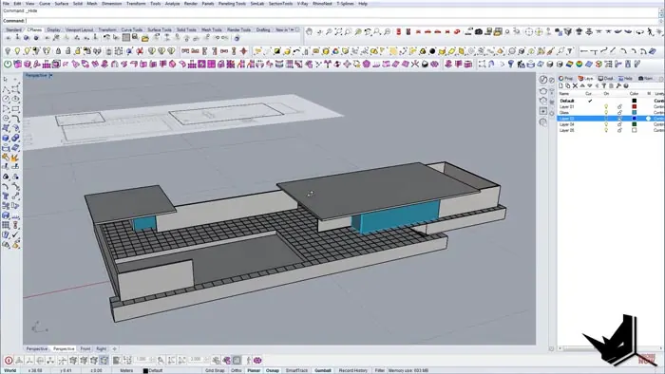Select the Circle tool in left sidebar
The height and width of the screenshot is (374, 665).
(6, 99)
